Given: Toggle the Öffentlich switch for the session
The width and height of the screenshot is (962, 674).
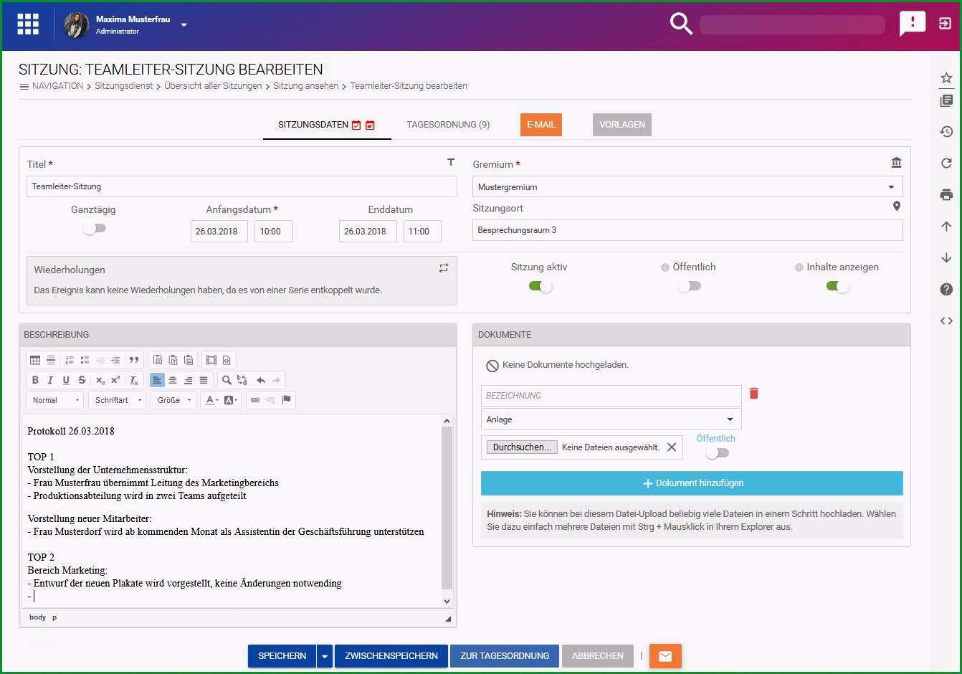Looking at the screenshot, I should coord(689,286).
